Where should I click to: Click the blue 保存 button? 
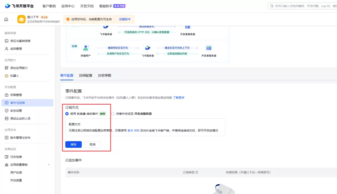point(74,144)
